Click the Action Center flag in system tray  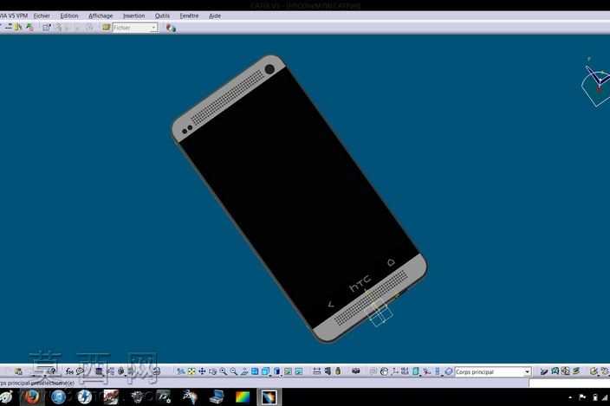click(582, 397)
